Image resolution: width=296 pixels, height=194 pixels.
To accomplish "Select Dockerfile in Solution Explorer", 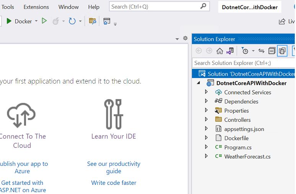I will click(236, 138).
